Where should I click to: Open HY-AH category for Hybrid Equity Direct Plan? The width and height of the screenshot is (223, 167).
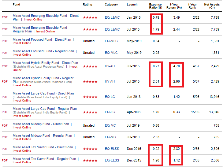pyautogui.click(x=110, y=66)
